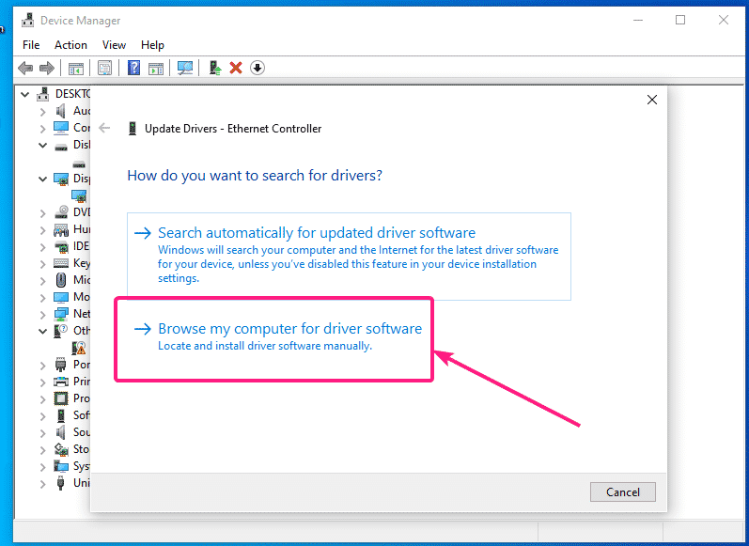Screen dimensions: 749x546
Task: Select the network adapters icon
Action: [61, 314]
